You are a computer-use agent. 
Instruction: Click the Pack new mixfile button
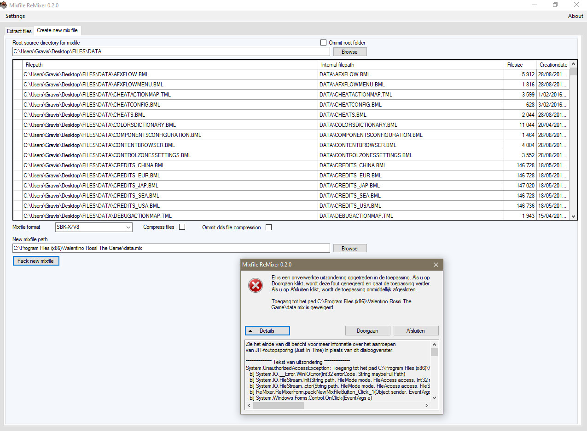(36, 261)
